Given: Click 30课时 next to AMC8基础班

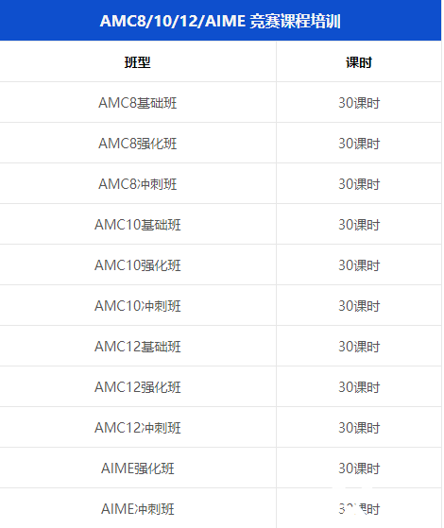Looking at the screenshot, I should pyautogui.click(x=359, y=103).
